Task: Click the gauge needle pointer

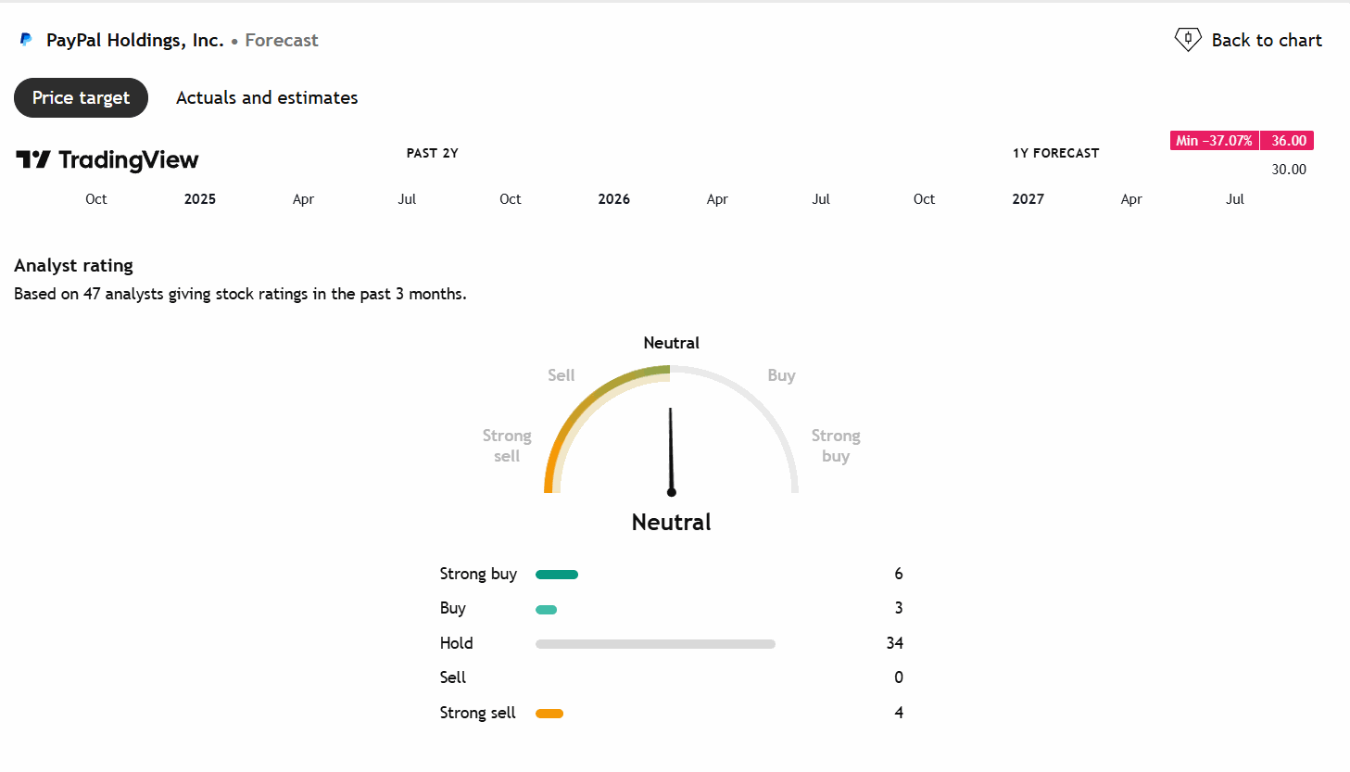Action: point(671,451)
